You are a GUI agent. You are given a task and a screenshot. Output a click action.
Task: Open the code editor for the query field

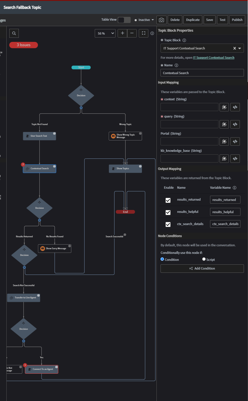235,124
